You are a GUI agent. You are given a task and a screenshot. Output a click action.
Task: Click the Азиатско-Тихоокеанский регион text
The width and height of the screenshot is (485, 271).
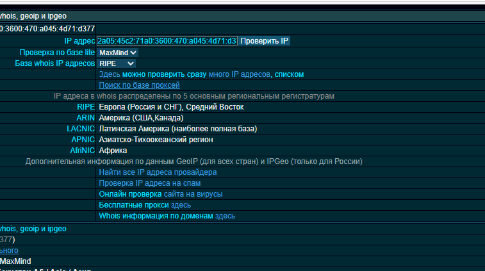(156, 140)
